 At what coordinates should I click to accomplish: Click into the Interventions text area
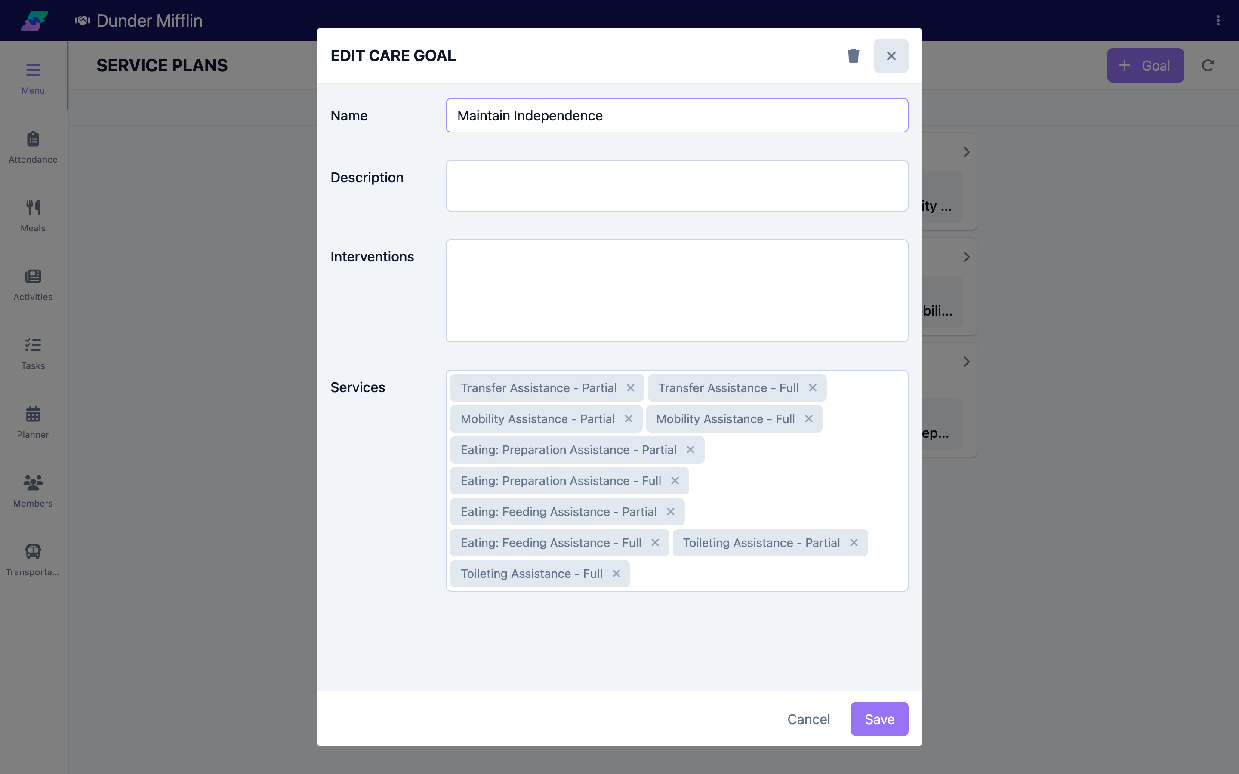677,291
